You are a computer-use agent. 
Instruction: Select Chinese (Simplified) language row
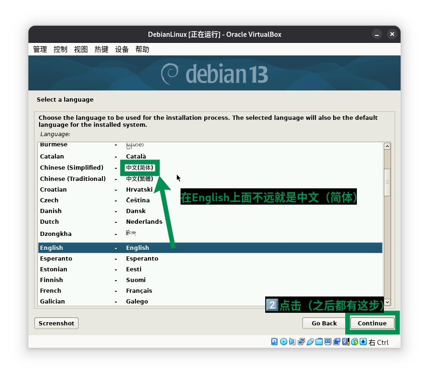click(x=210, y=167)
